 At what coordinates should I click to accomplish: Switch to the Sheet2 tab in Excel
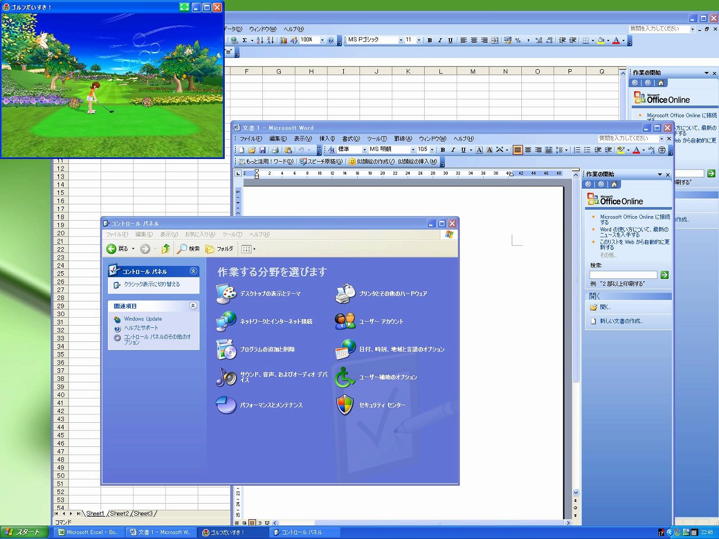(120, 513)
